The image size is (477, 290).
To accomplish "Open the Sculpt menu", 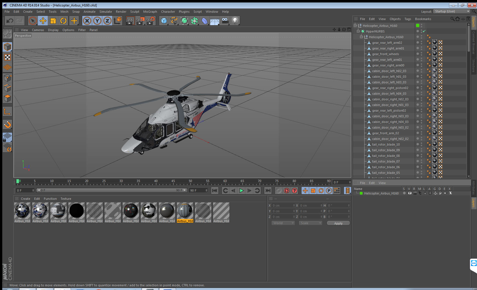I will [135, 12].
